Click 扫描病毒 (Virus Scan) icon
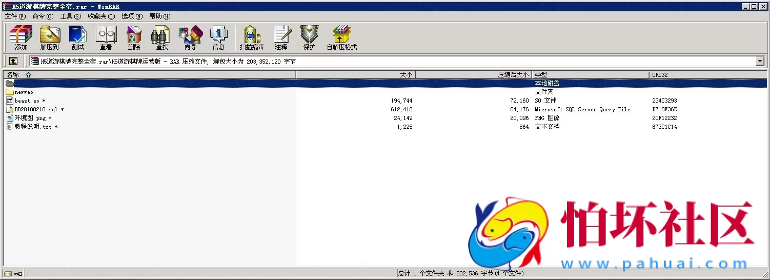 [252, 38]
